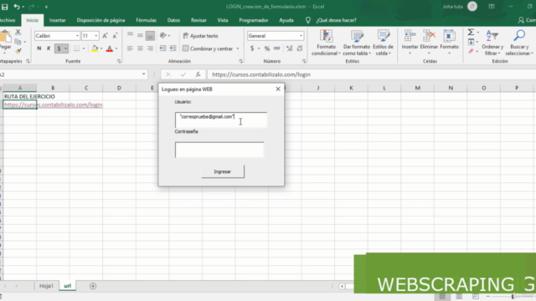Open the General number format dropdown

click(x=301, y=36)
